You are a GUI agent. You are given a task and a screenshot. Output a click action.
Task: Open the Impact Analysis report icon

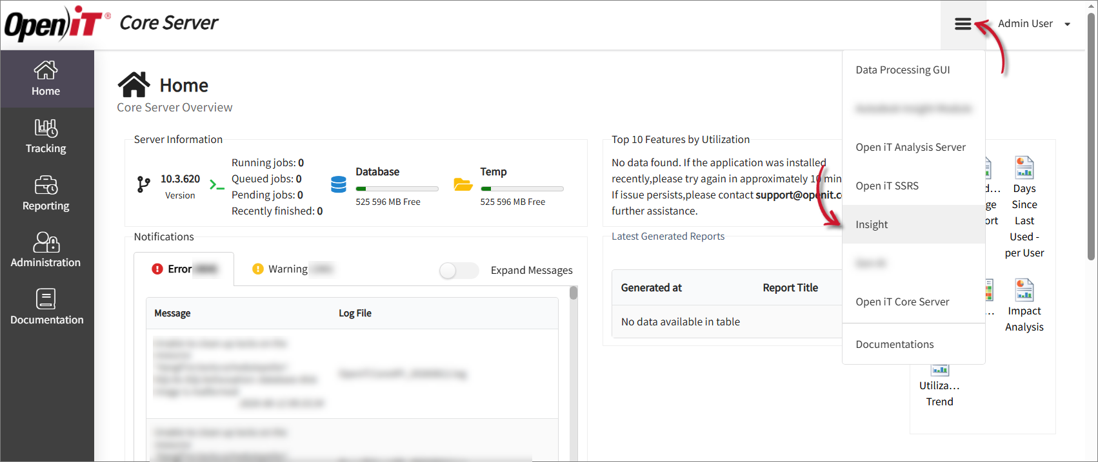point(1024,290)
